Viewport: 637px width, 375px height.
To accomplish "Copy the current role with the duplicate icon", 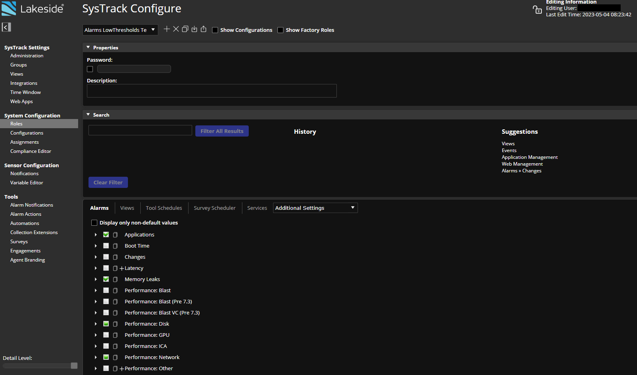I will tap(185, 29).
